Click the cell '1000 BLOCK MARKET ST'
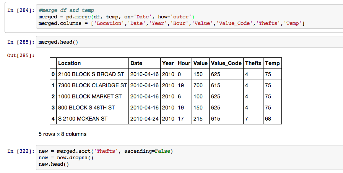 click(x=93, y=96)
